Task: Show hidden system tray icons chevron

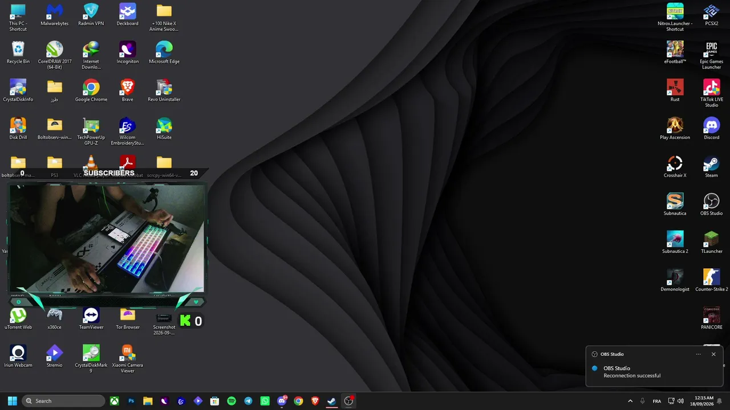Action: 630,401
